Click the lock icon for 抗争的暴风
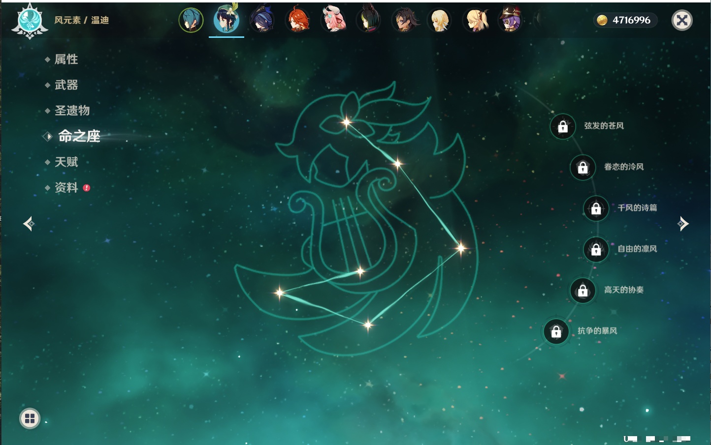The height and width of the screenshot is (445, 711). [556, 332]
